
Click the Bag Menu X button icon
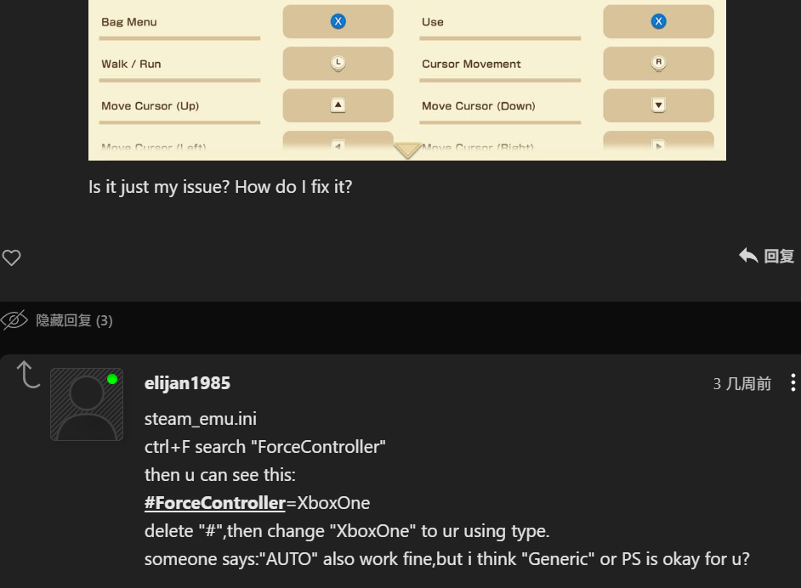click(338, 21)
